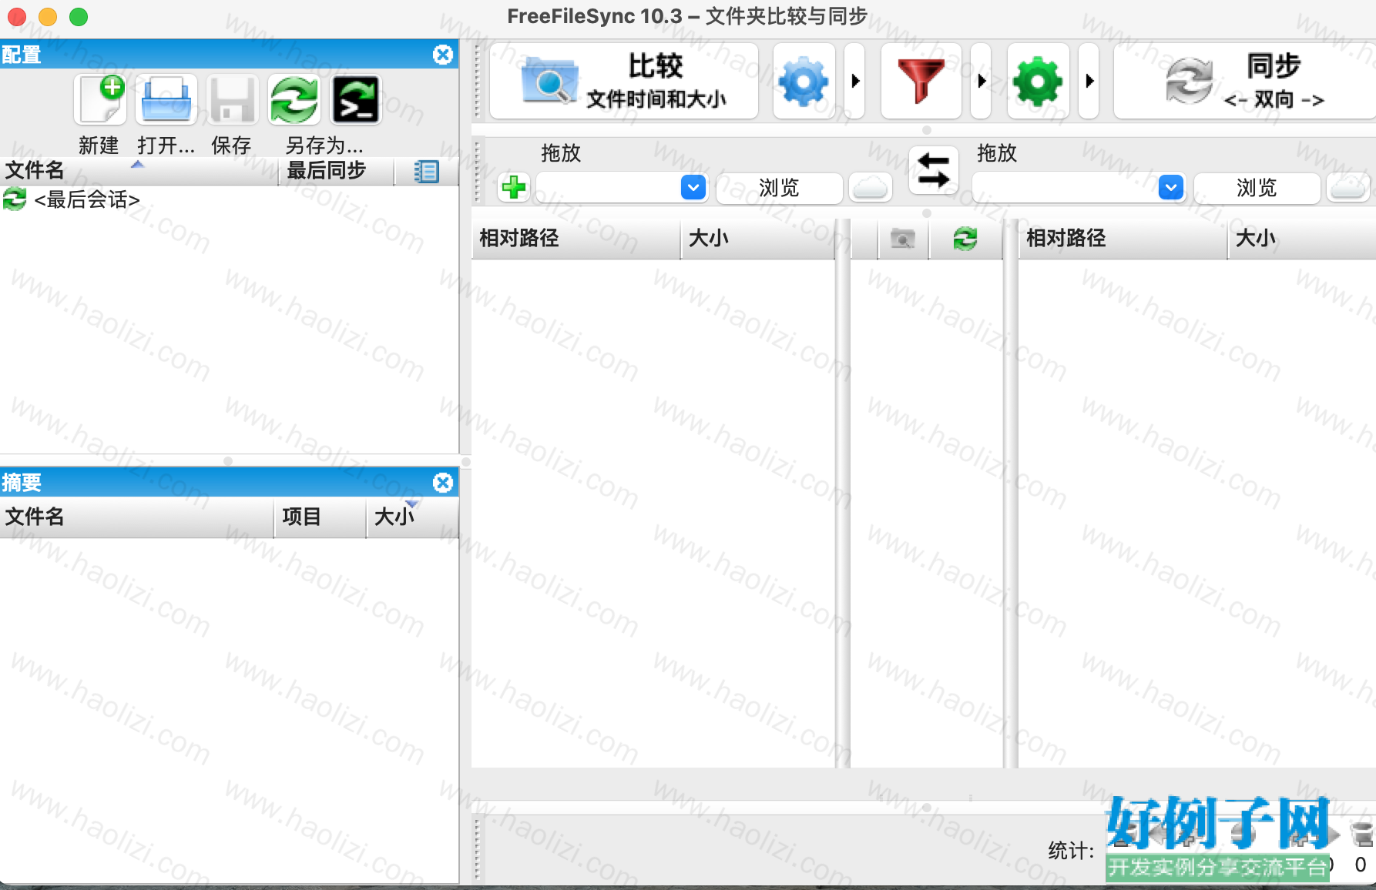Screen dimensions: 1376x890
Task: Swap sides with the double-arrow icon
Action: click(934, 170)
